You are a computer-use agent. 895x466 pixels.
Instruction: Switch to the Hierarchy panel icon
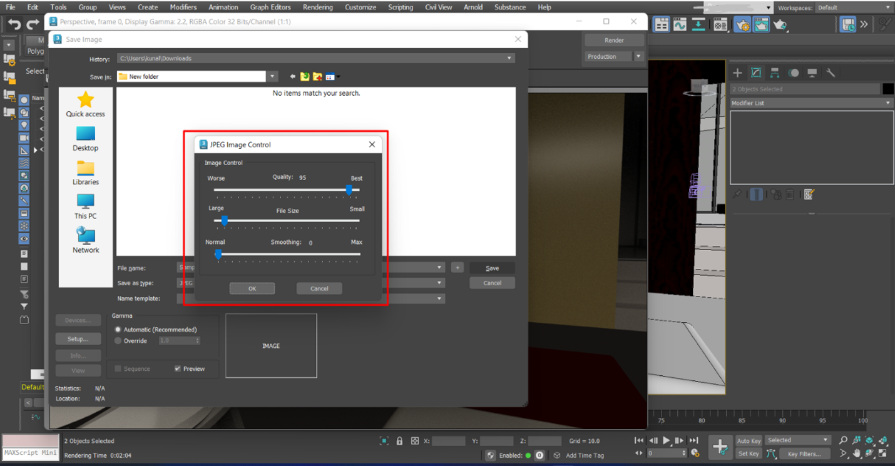click(x=775, y=72)
